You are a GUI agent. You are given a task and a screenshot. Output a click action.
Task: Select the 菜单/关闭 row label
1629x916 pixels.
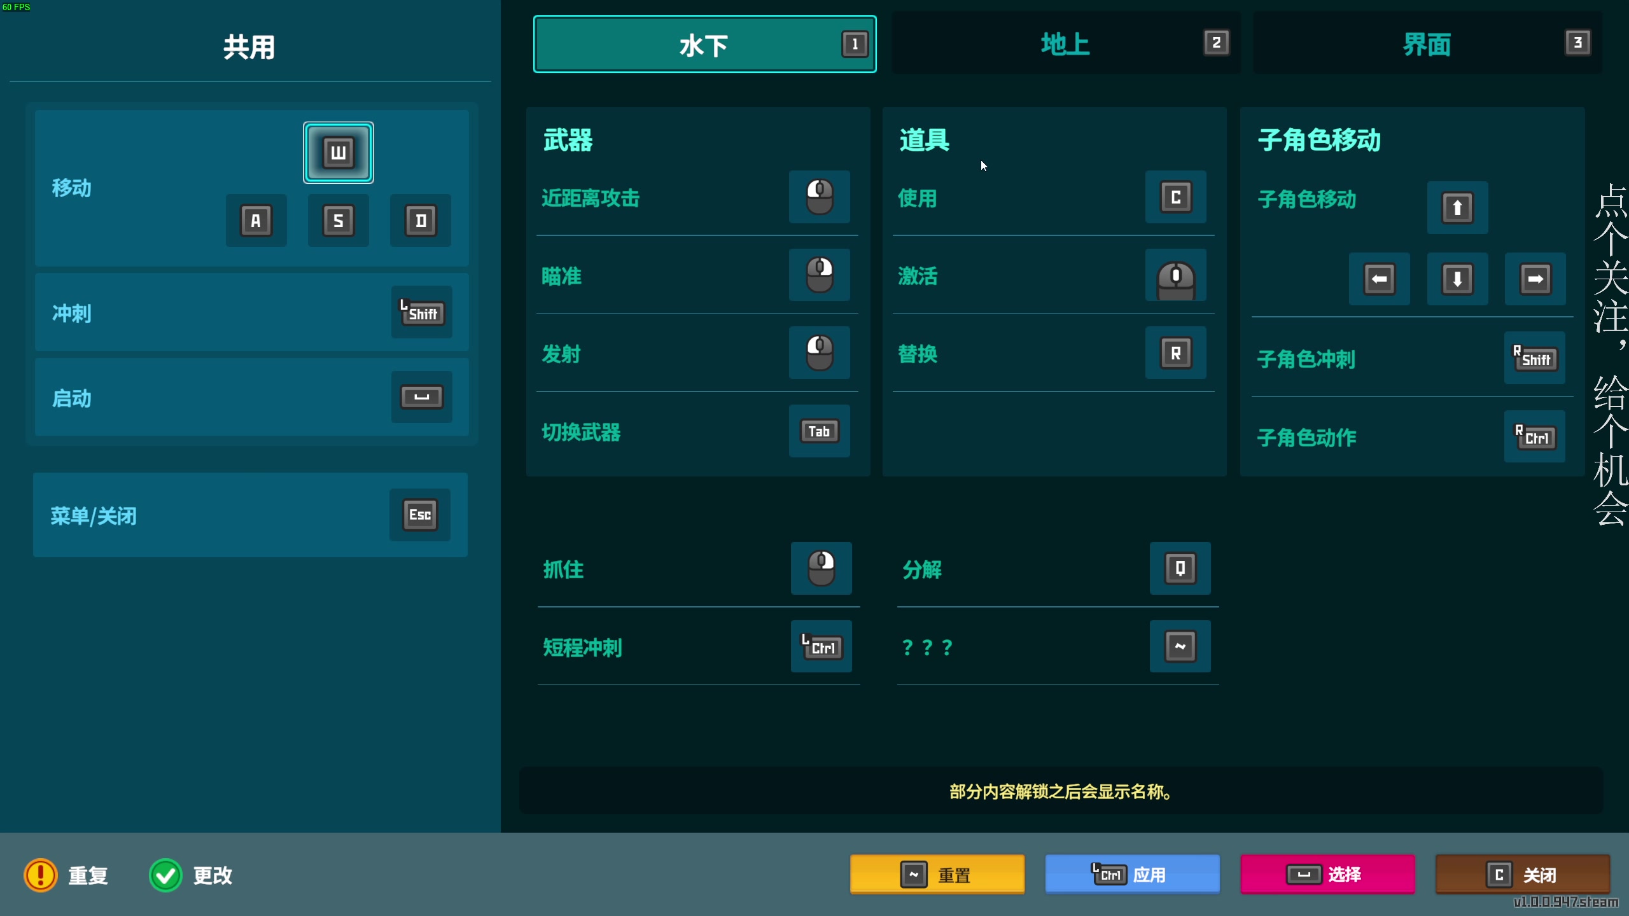tap(94, 516)
